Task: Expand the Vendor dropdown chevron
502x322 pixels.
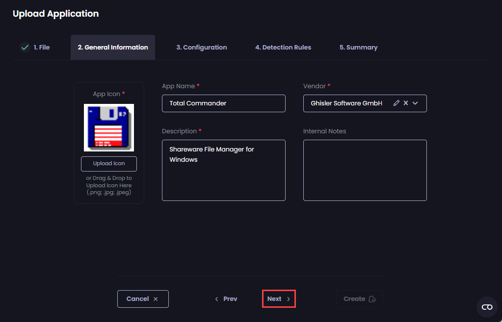Action: pos(415,103)
